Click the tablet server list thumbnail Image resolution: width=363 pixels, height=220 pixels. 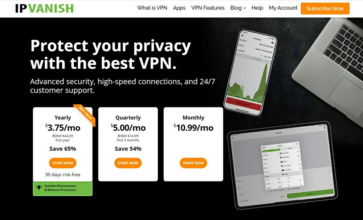click(x=283, y=167)
